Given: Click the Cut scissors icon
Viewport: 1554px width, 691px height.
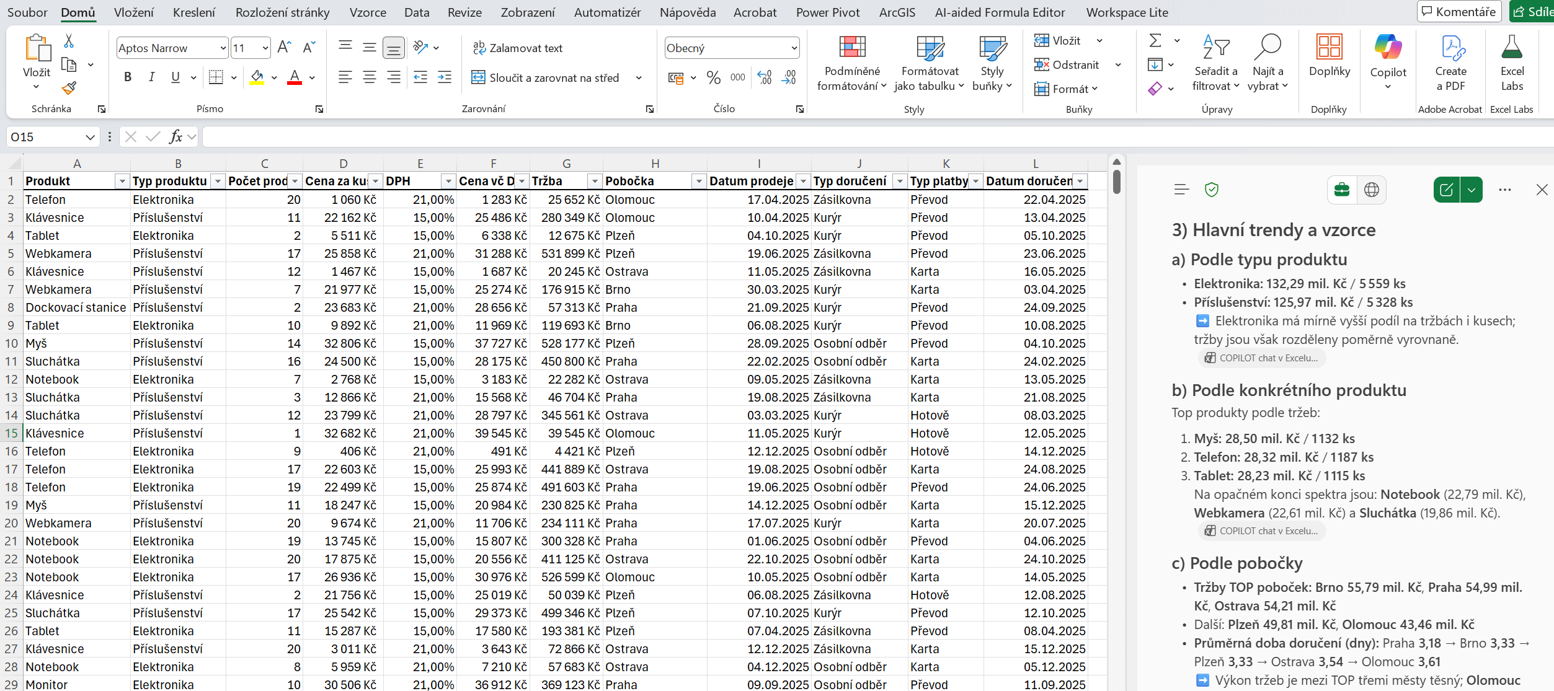Looking at the screenshot, I should click(69, 41).
